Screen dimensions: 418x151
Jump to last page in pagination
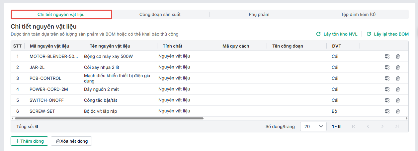(x=397, y=126)
